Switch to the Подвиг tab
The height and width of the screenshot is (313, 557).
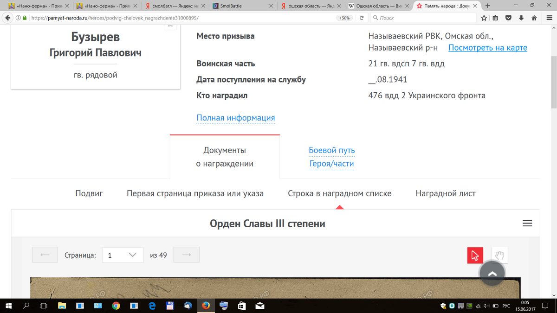(x=89, y=193)
